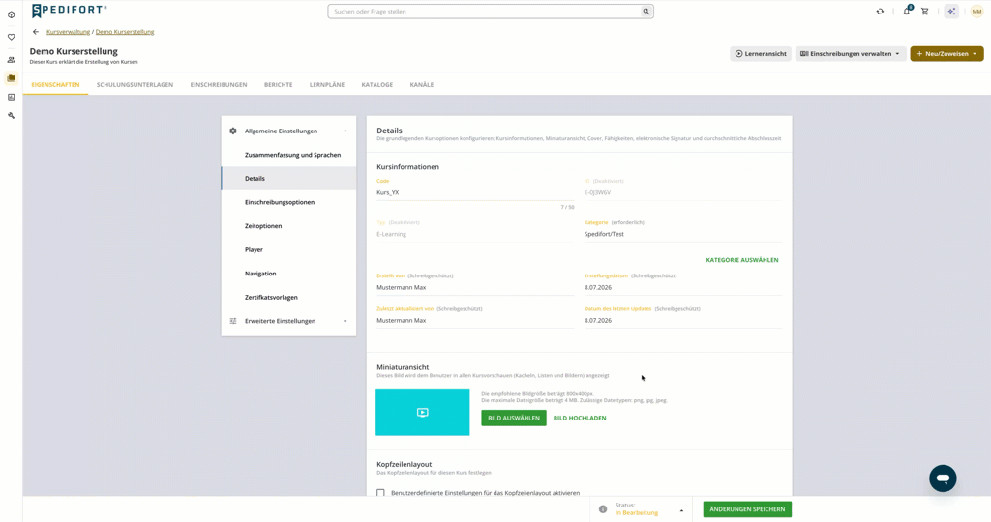This screenshot has height=522, width=991.
Task: Open the Kanäle tab
Action: coord(422,84)
